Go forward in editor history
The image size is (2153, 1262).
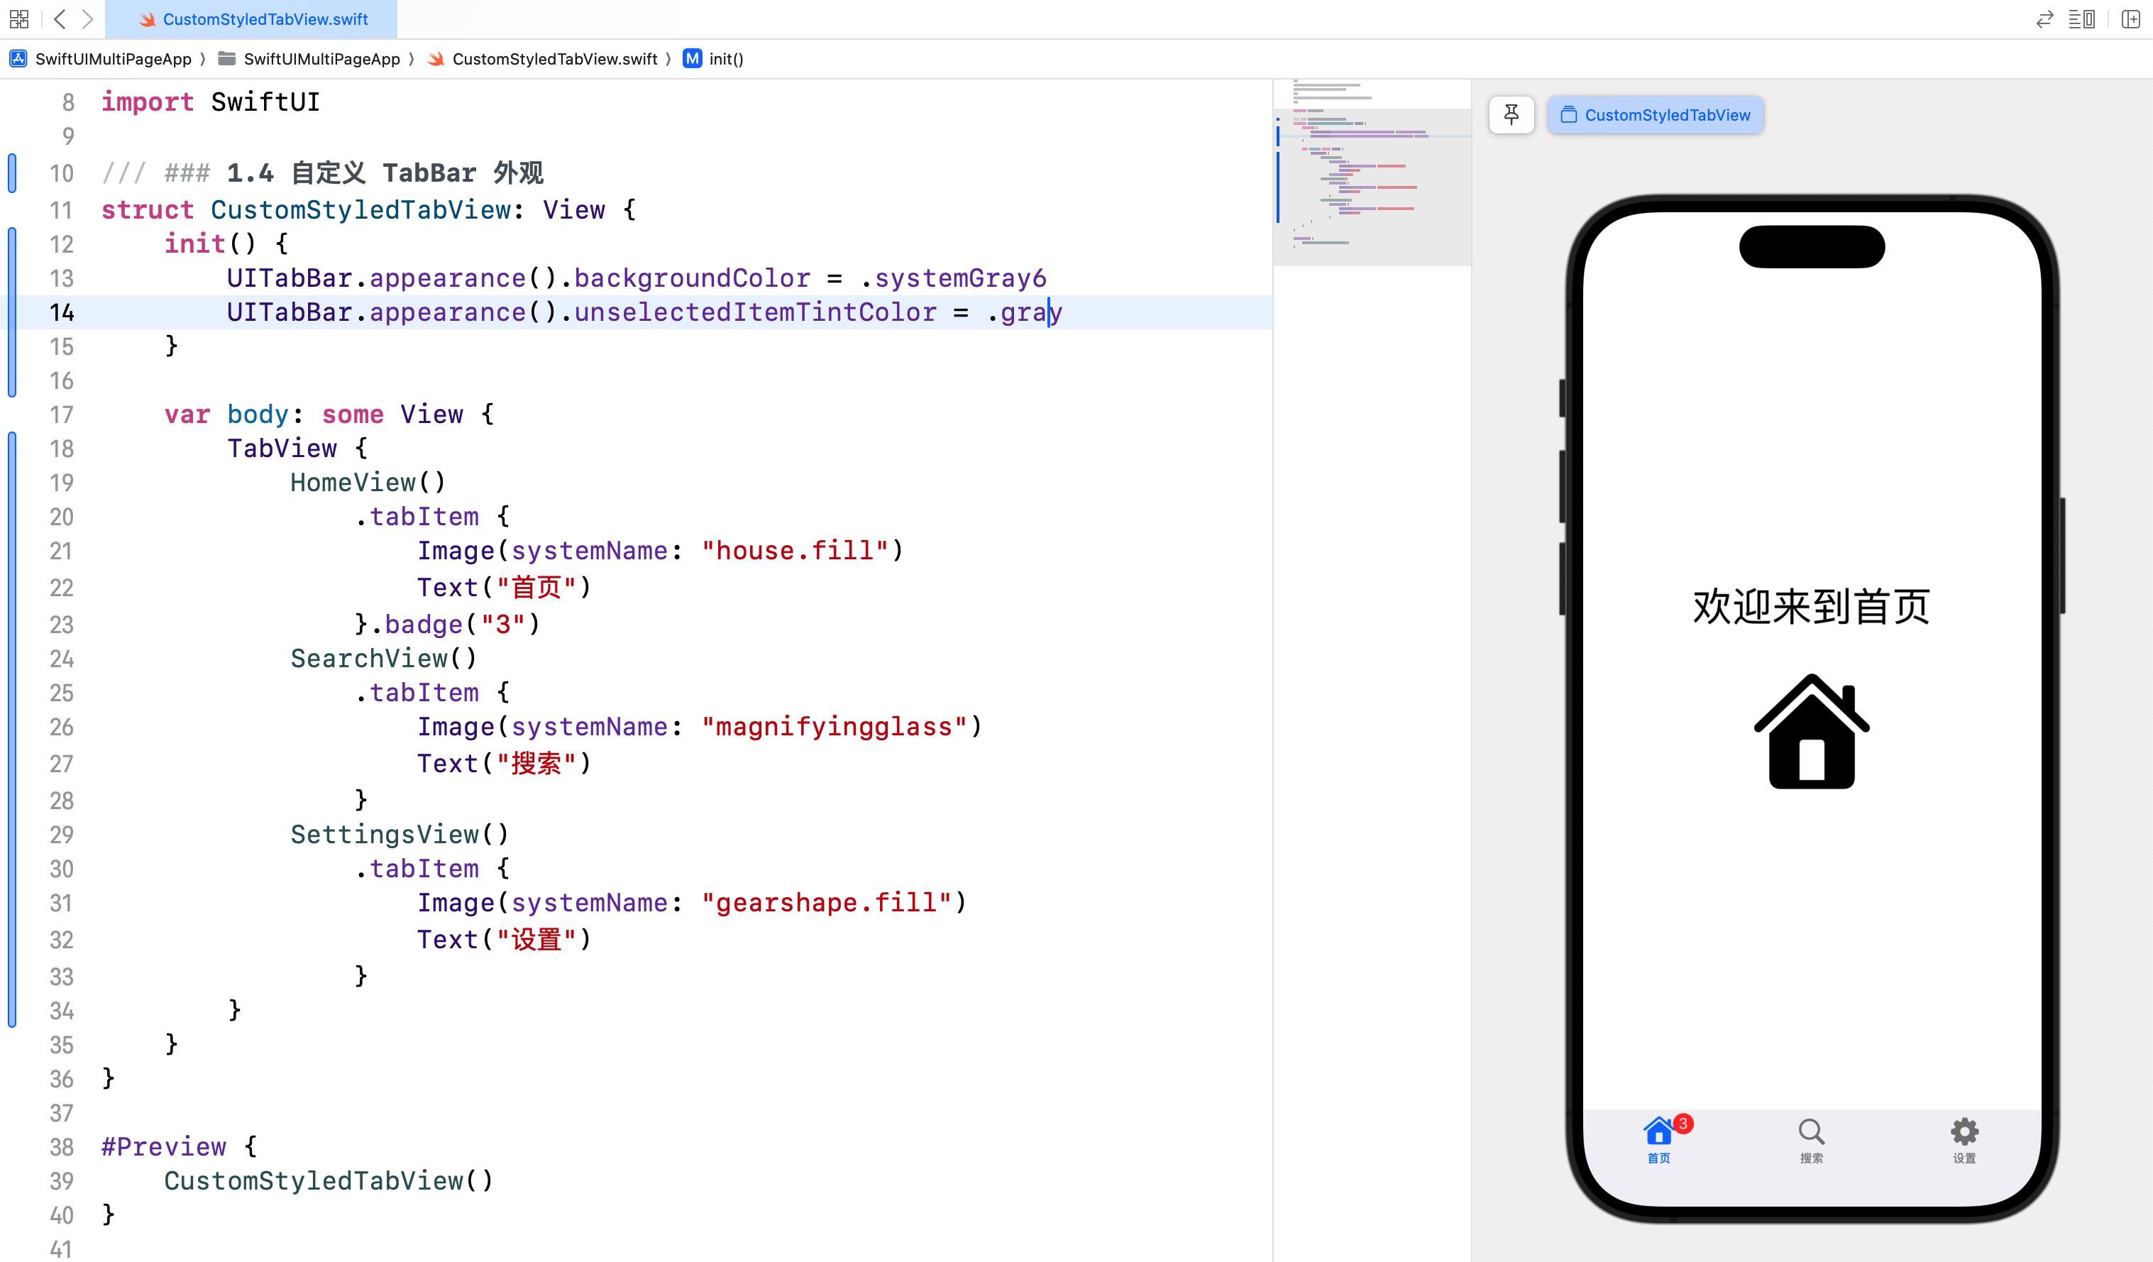click(87, 18)
